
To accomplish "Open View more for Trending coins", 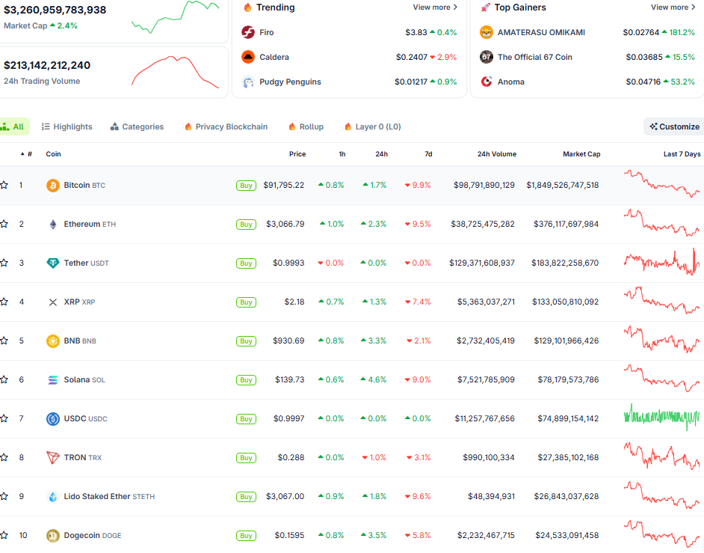I will pyautogui.click(x=433, y=7).
